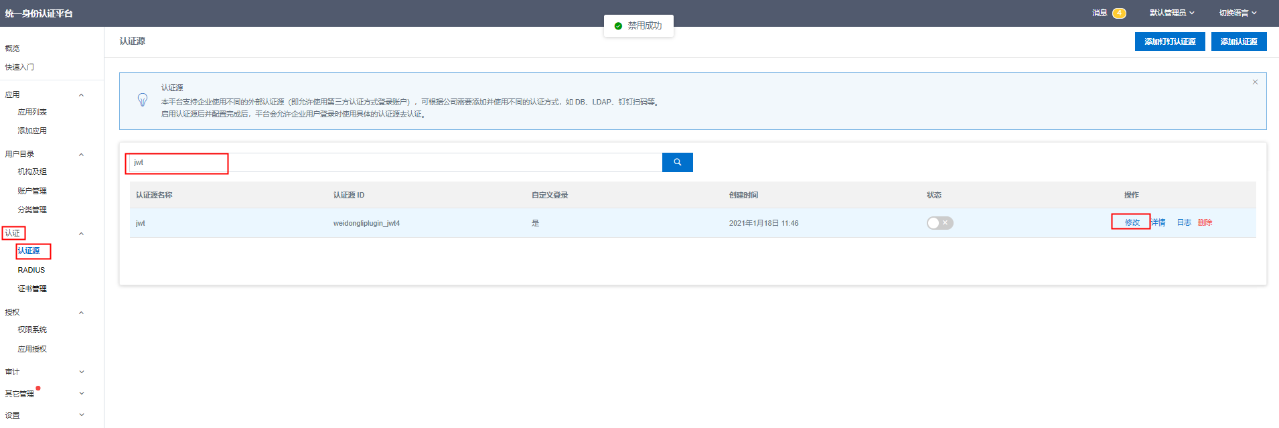Viewport: 1279px width, 428px height.
Task: Open the 默认管理员 account dropdown
Action: [x=1171, y=13]
